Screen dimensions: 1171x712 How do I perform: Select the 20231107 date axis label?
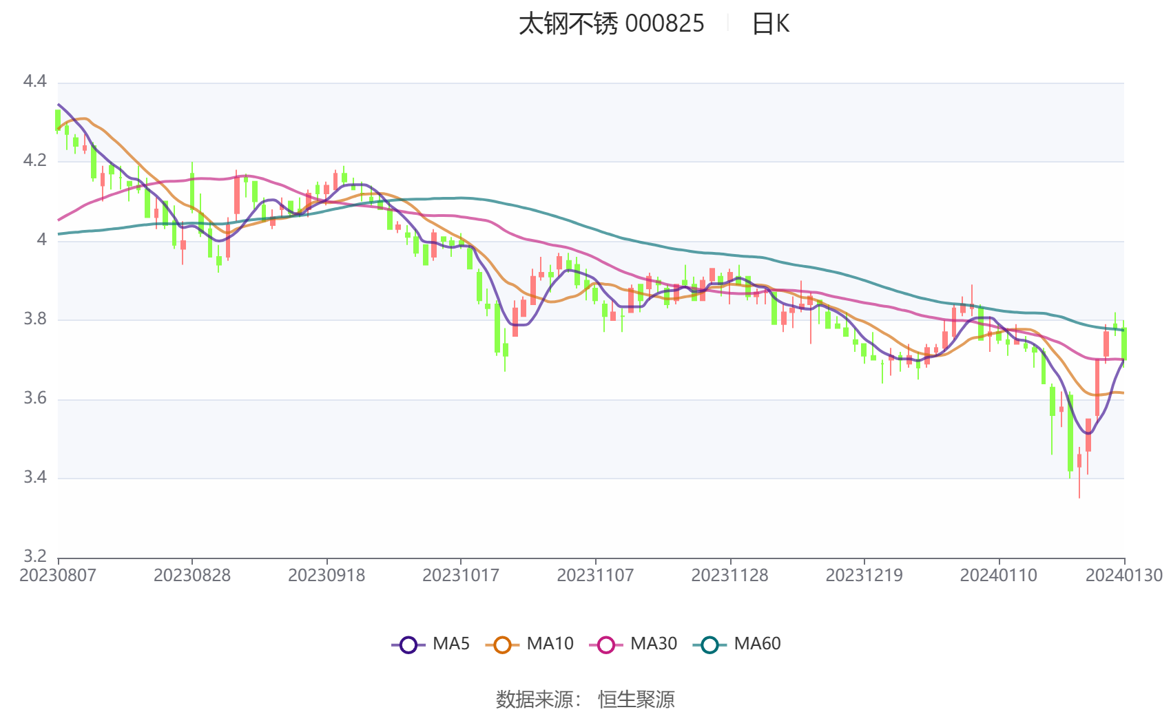click(x=595, y=575)
